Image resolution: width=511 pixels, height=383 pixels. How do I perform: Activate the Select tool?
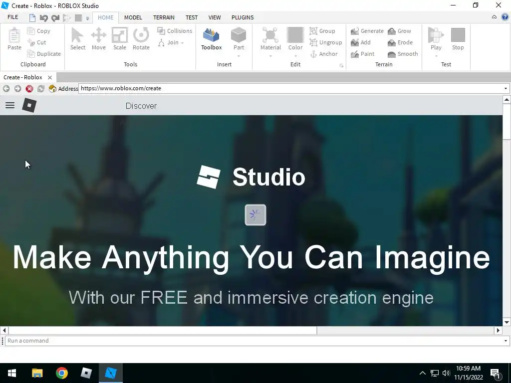coord(77,39)
